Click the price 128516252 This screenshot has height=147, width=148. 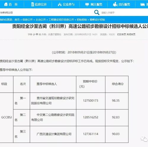(x=91, y=117)
